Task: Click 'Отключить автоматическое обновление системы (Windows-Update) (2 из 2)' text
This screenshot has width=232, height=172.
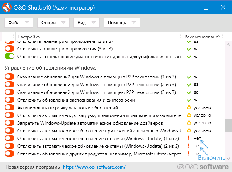Action: click(x=98, y=146)
